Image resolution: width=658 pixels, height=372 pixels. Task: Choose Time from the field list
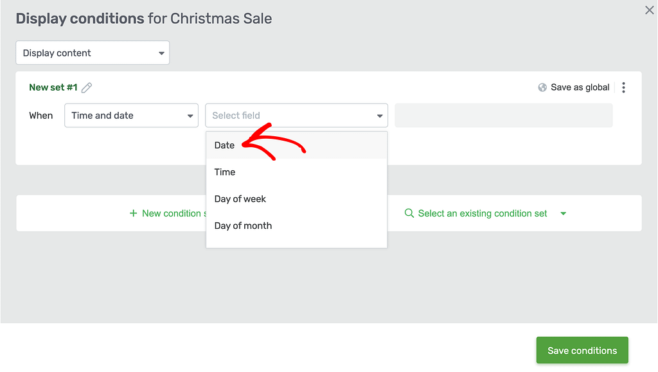coord(296,172)
